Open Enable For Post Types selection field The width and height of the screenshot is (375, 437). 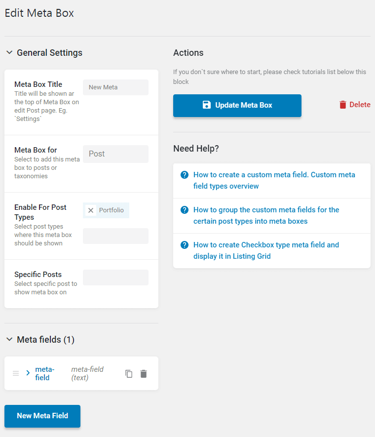(115, 236)
